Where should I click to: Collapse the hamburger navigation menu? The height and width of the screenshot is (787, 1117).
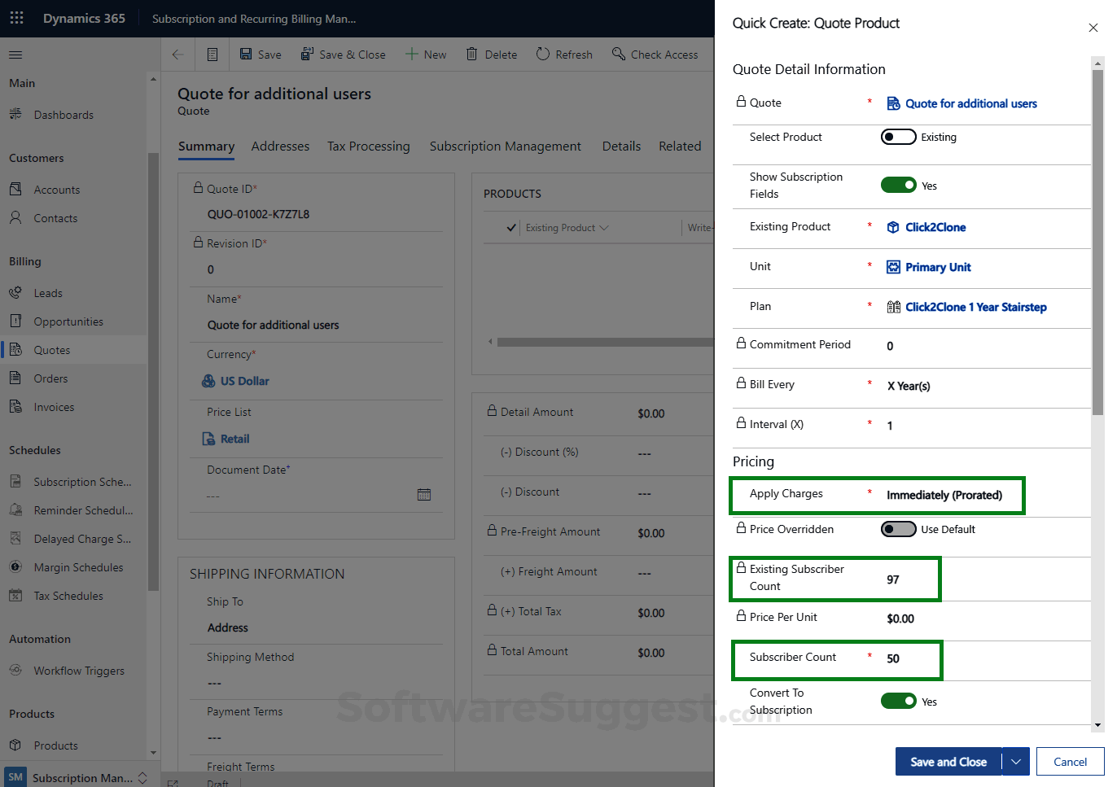[x=15, y=55]
